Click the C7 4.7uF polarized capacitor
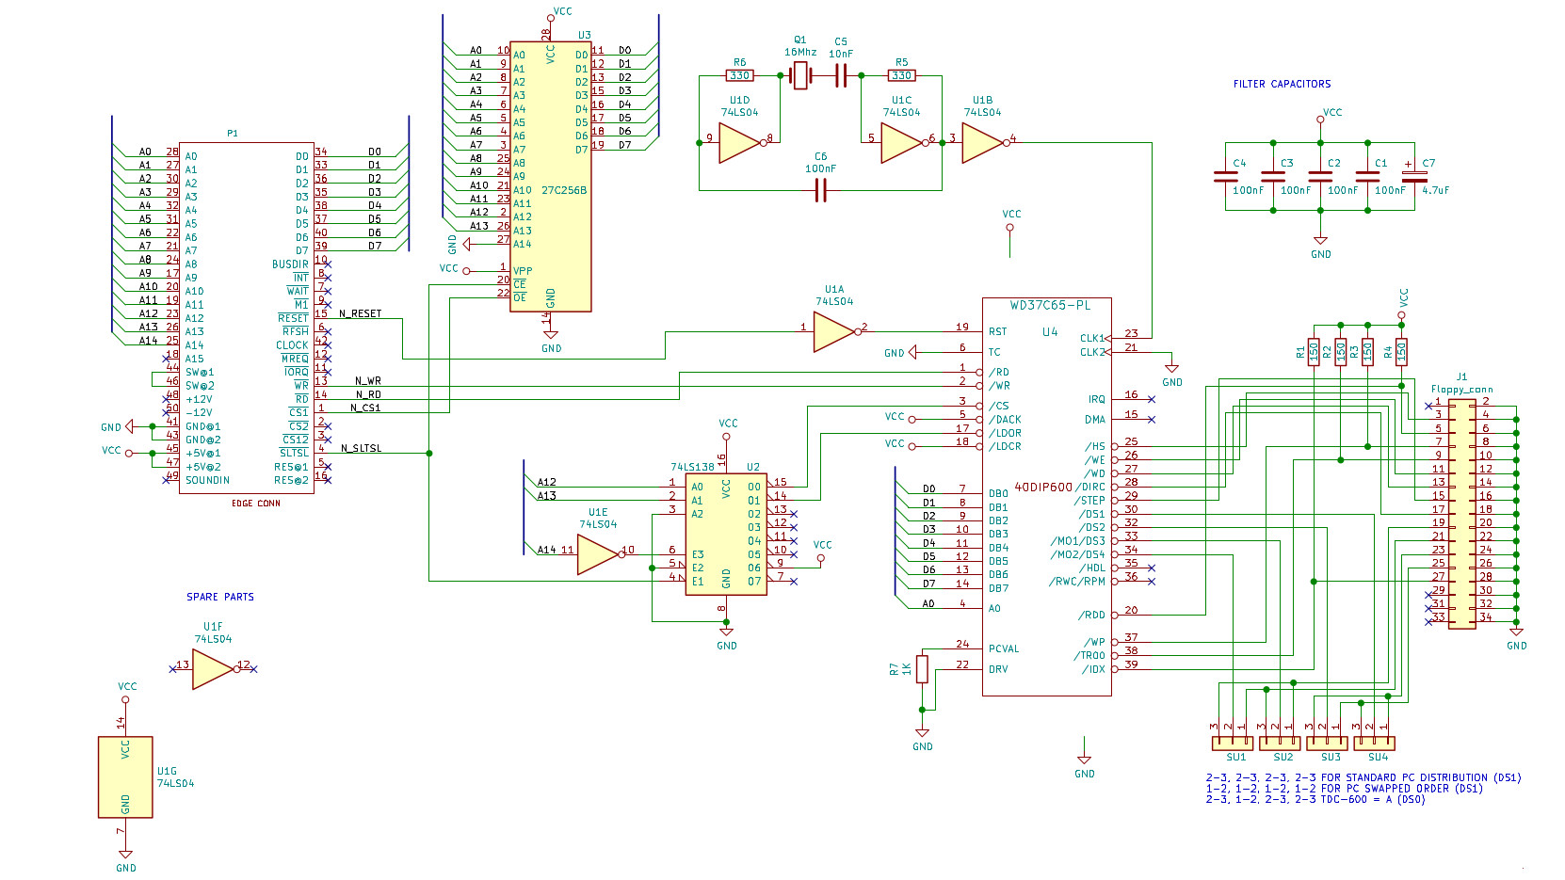The height and width of the screenshot is (880, 1565). 1414,176
